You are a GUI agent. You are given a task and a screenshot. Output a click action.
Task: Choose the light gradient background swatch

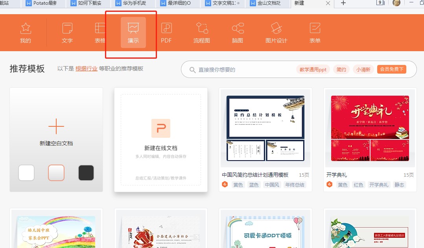(56, 173)
